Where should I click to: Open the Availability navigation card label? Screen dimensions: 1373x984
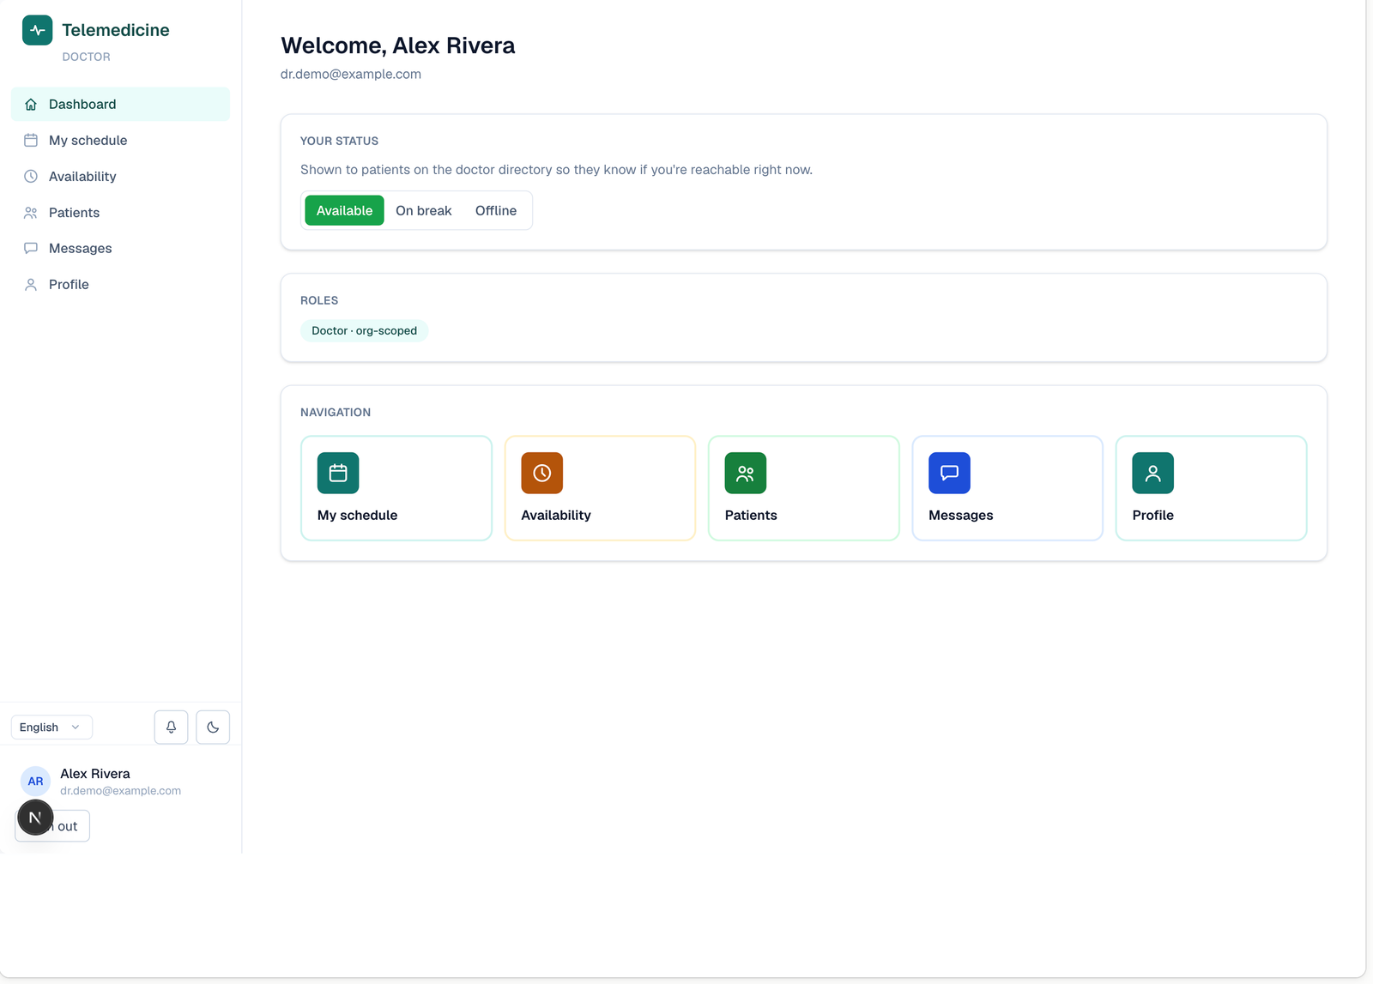555,515
